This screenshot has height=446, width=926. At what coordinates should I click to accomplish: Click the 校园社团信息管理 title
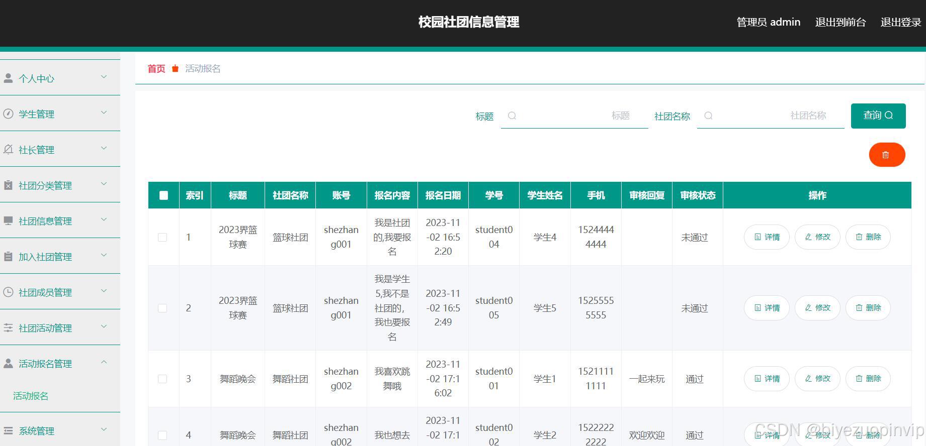coord(469,22)
